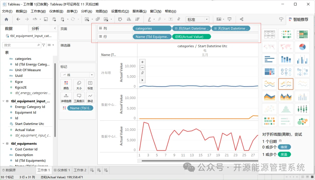Screen dimensions: 315x180
Task: Click the save workbook icon
Action: (46, 19)
